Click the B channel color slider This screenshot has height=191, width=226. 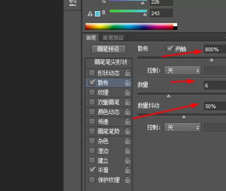click(x=128, y=11)
